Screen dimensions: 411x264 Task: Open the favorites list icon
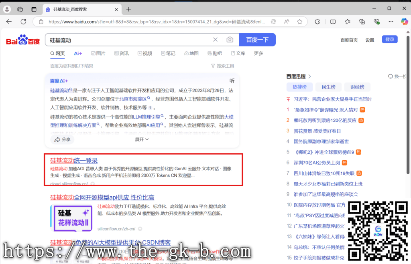(348, 22)
